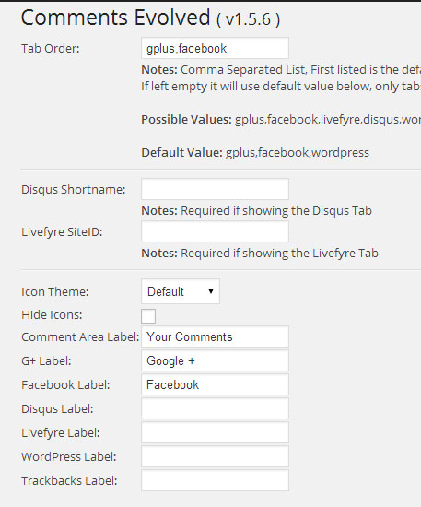The image size is (421, 507).
Task: Edit the Comment Area Label field
Action: (215, 336)
